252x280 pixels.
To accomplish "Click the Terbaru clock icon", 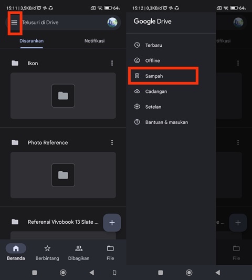I will [x=137, y=45].
